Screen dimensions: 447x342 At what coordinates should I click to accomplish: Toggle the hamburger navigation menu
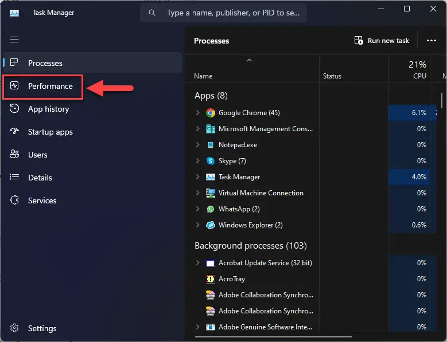coord(14,40)
